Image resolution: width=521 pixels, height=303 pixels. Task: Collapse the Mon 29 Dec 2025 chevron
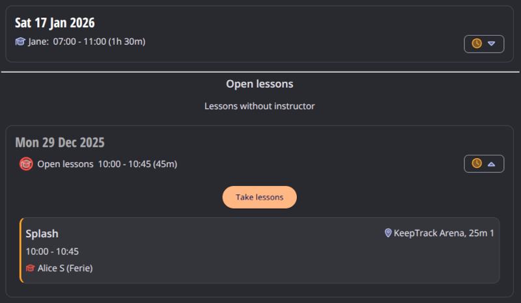[492, 163]
